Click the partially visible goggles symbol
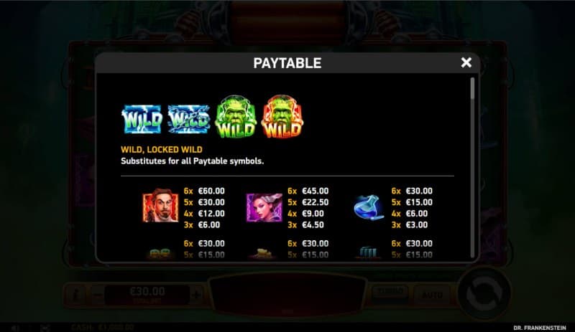Image resolution: width=575 pixels, height=332 pixels. [x=160, y=253]
